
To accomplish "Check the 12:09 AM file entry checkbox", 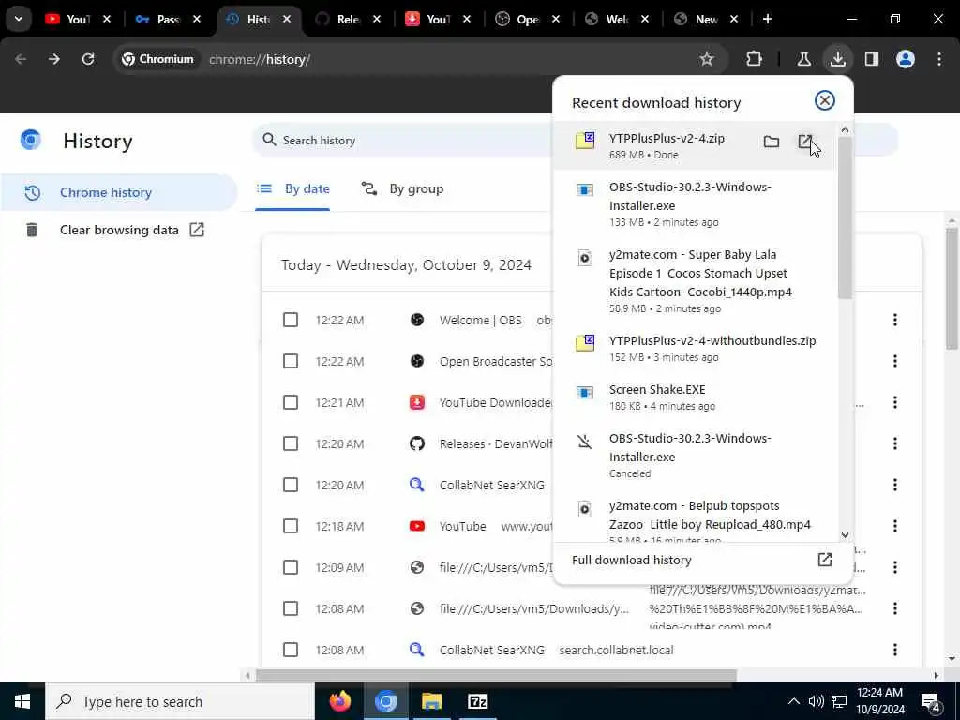I will tap(291, 567).
